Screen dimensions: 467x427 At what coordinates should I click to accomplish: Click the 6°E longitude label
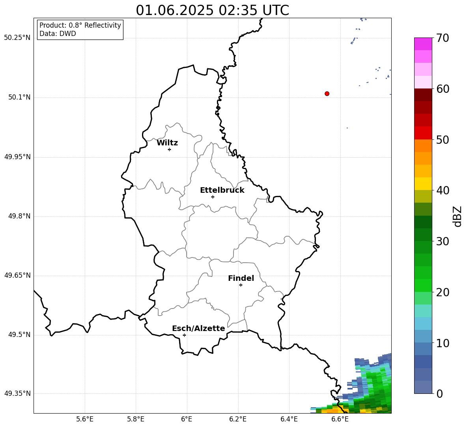pos(187,419)
